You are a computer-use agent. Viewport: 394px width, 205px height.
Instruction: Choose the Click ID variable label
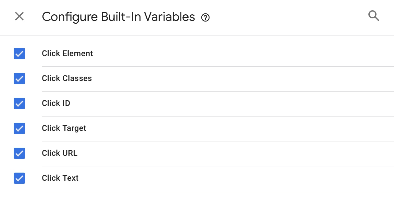point(56,103)
